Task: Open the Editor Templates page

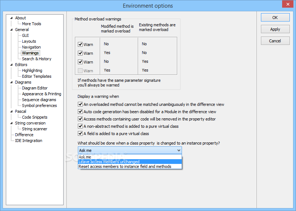Action: click(37, 76)
